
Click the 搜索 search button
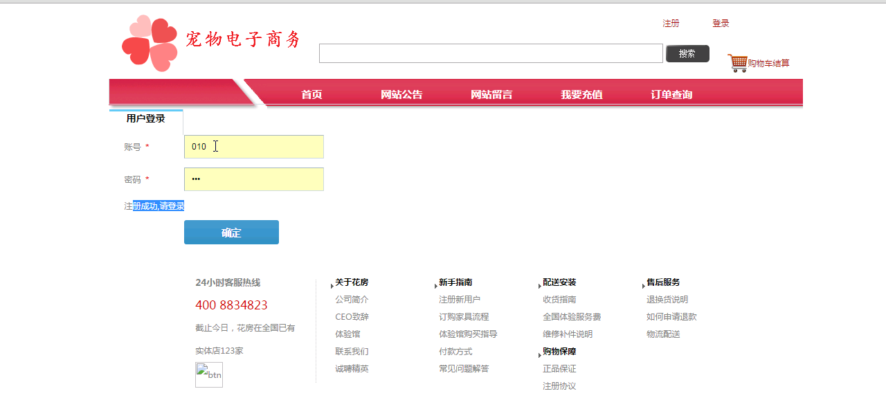pos(687,53)
